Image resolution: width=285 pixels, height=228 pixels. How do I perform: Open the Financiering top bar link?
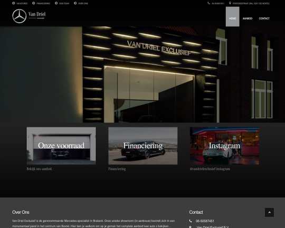pos(43,4)
